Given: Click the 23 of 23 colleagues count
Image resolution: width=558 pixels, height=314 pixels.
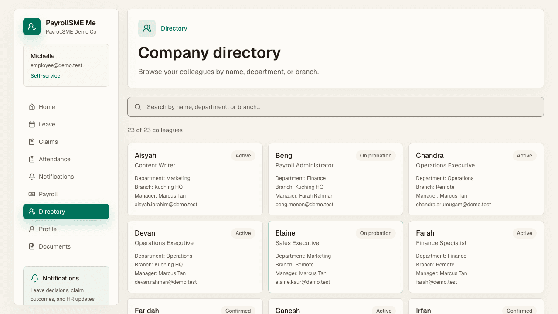Looking at the screenshot, I should 155,130.
